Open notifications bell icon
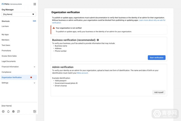This screenshot has width=181, height=121. tap(8, 111)
